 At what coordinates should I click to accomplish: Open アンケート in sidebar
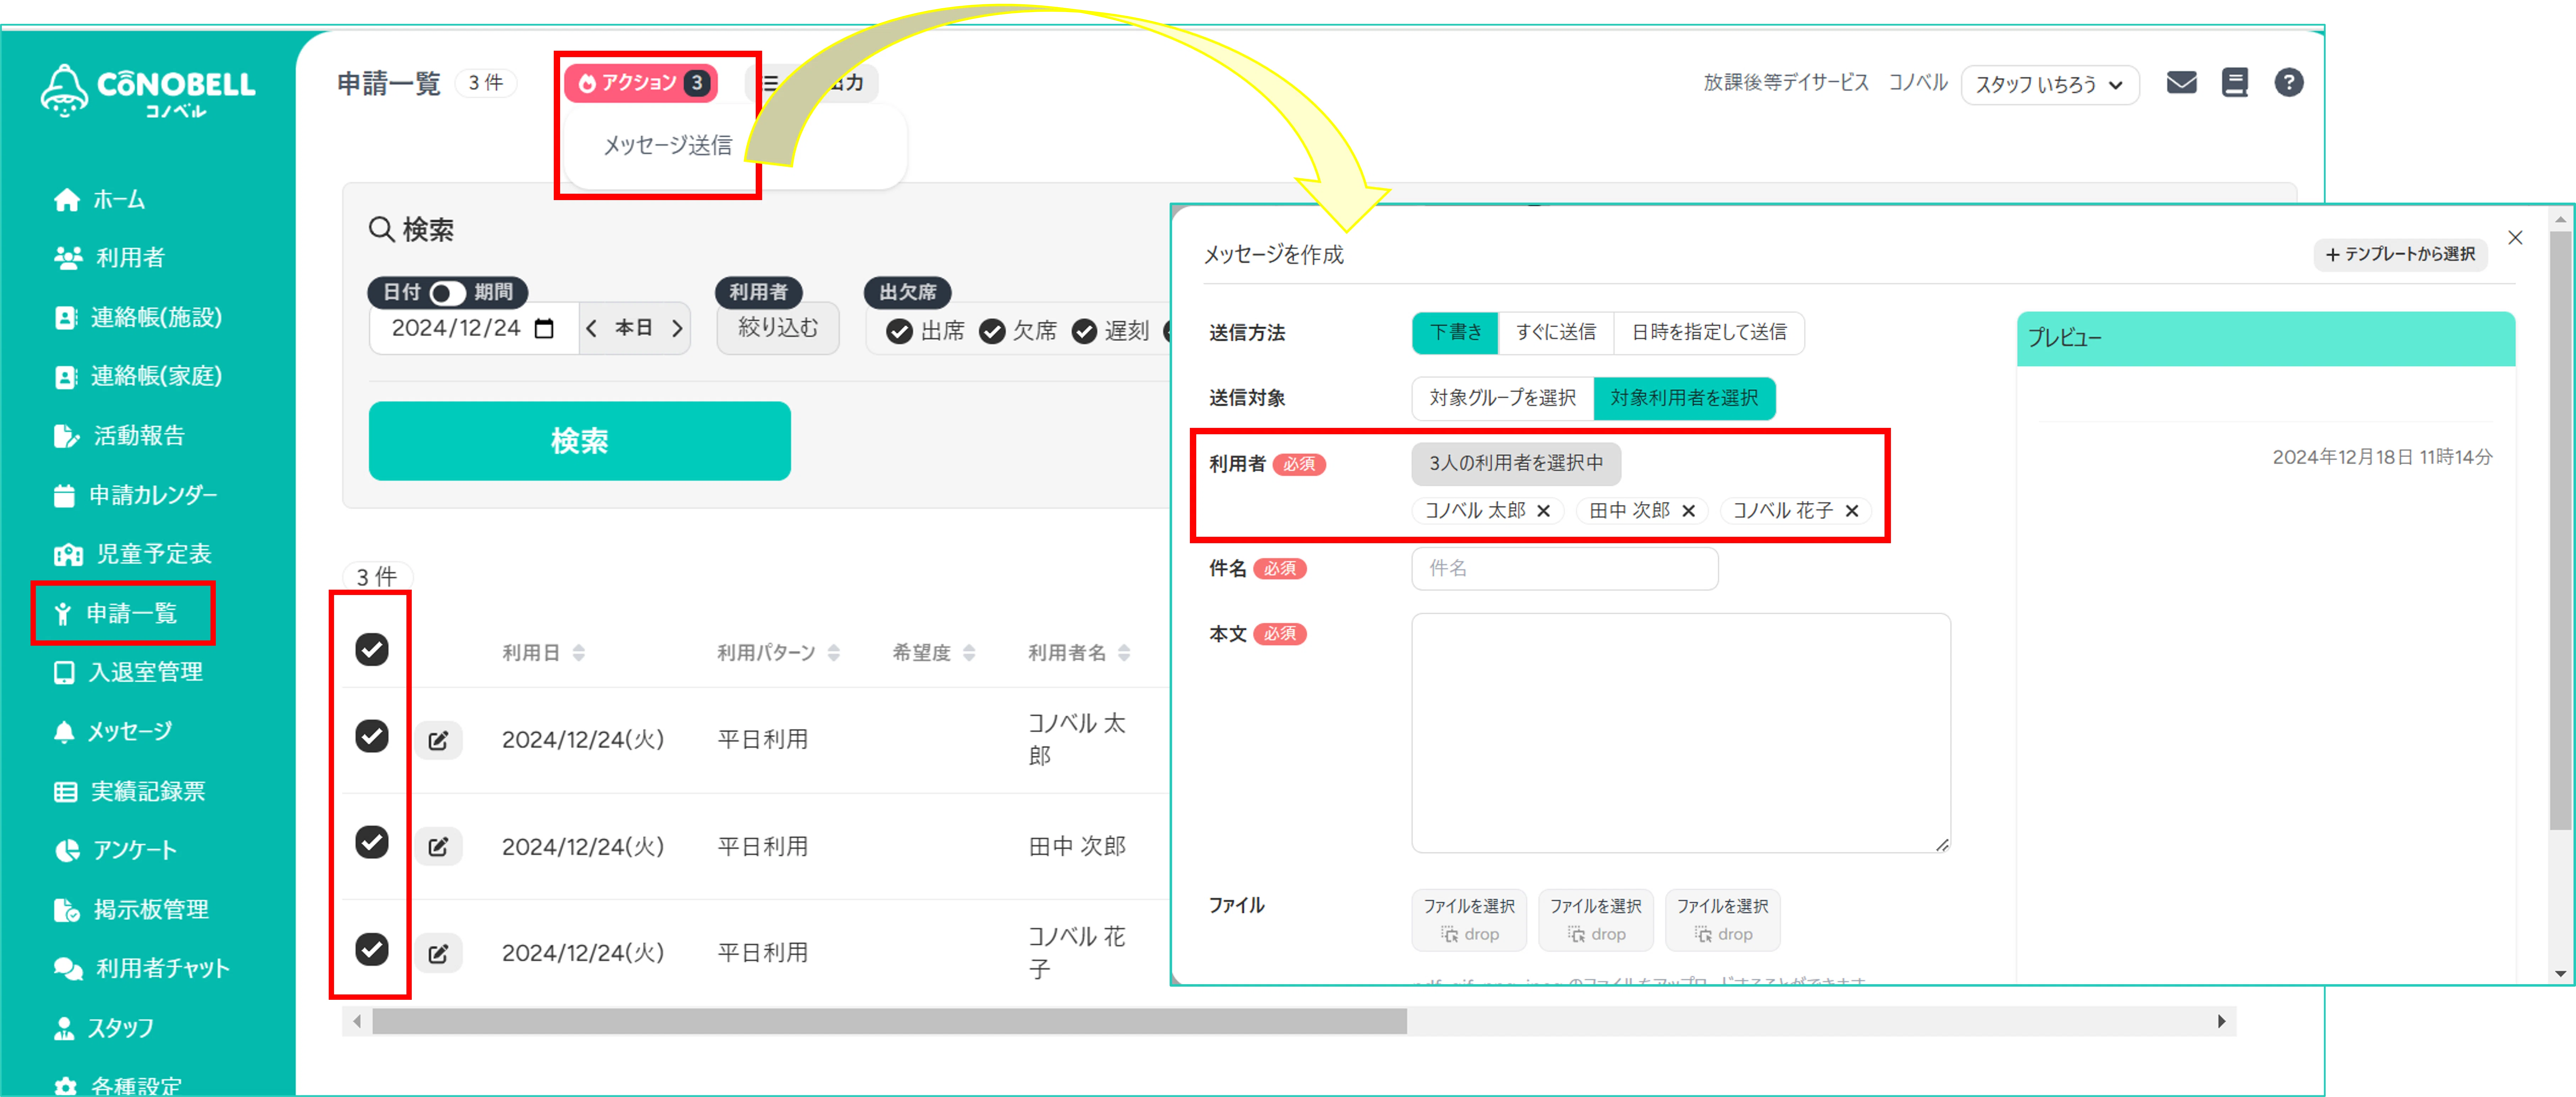tap(115, 850)
